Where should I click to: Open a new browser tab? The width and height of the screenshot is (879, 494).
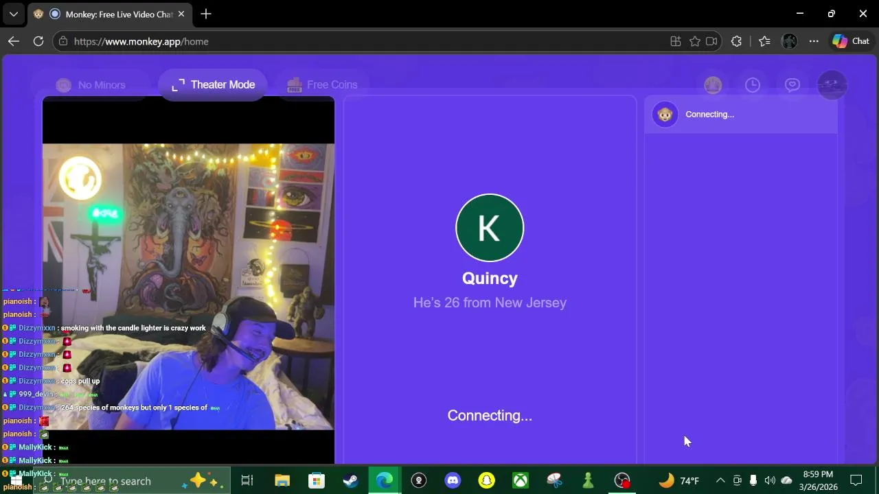[x=206, y=14]
